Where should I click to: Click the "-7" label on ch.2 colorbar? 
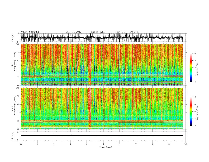click(x=195, y=126)
